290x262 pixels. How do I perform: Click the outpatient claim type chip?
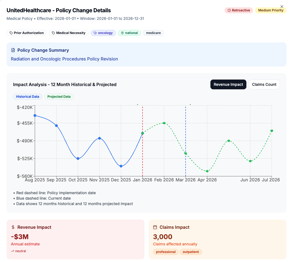tap(191, 252)
